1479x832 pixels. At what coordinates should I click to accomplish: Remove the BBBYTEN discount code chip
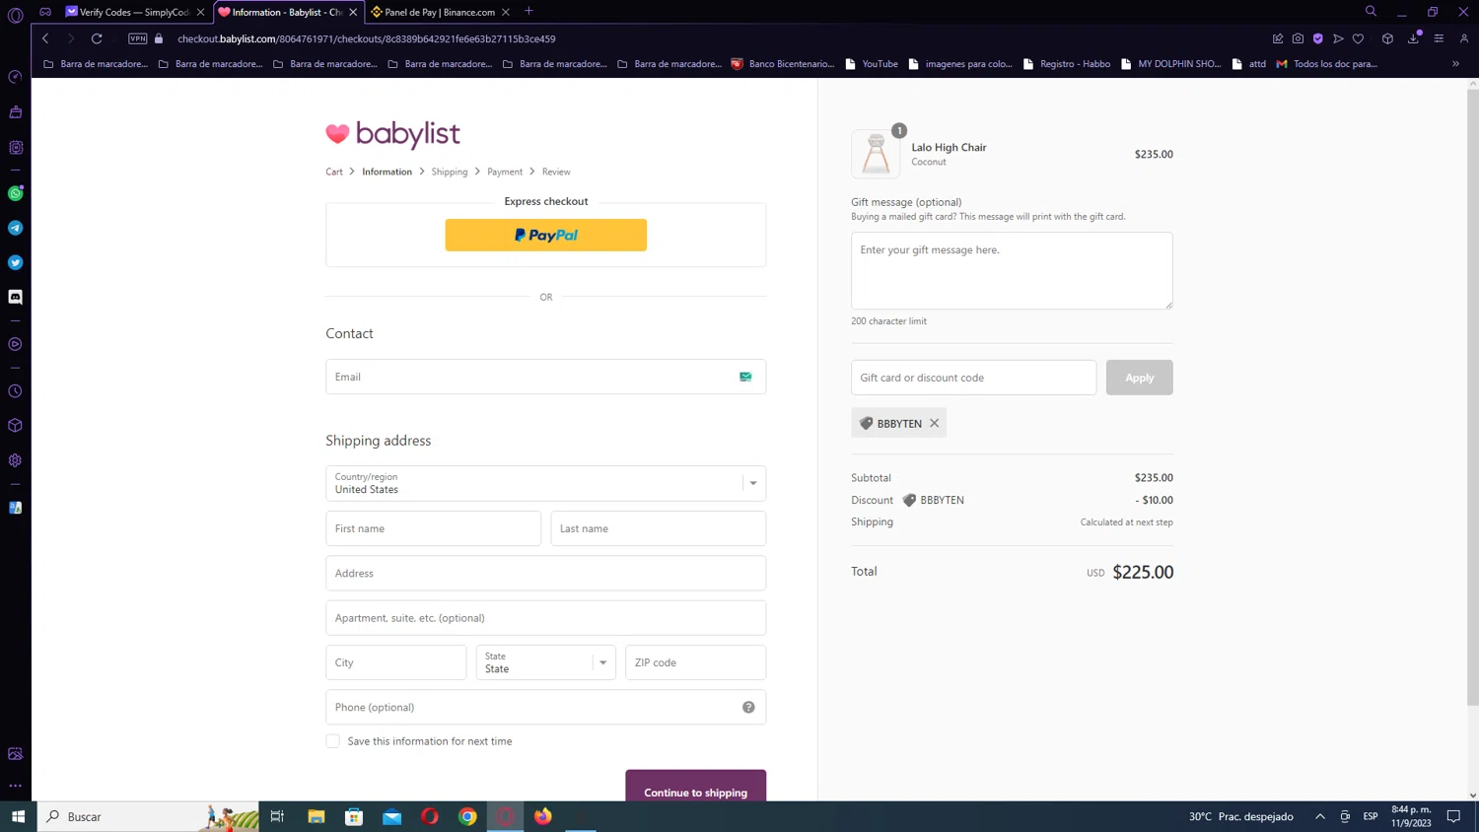point(934,423)
